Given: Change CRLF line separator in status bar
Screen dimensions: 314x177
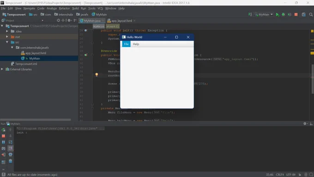Looking at the screenshot, I should click(280, 175).
